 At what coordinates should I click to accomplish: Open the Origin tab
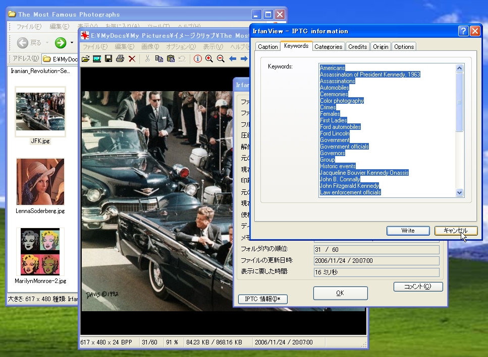click(381, 46)
